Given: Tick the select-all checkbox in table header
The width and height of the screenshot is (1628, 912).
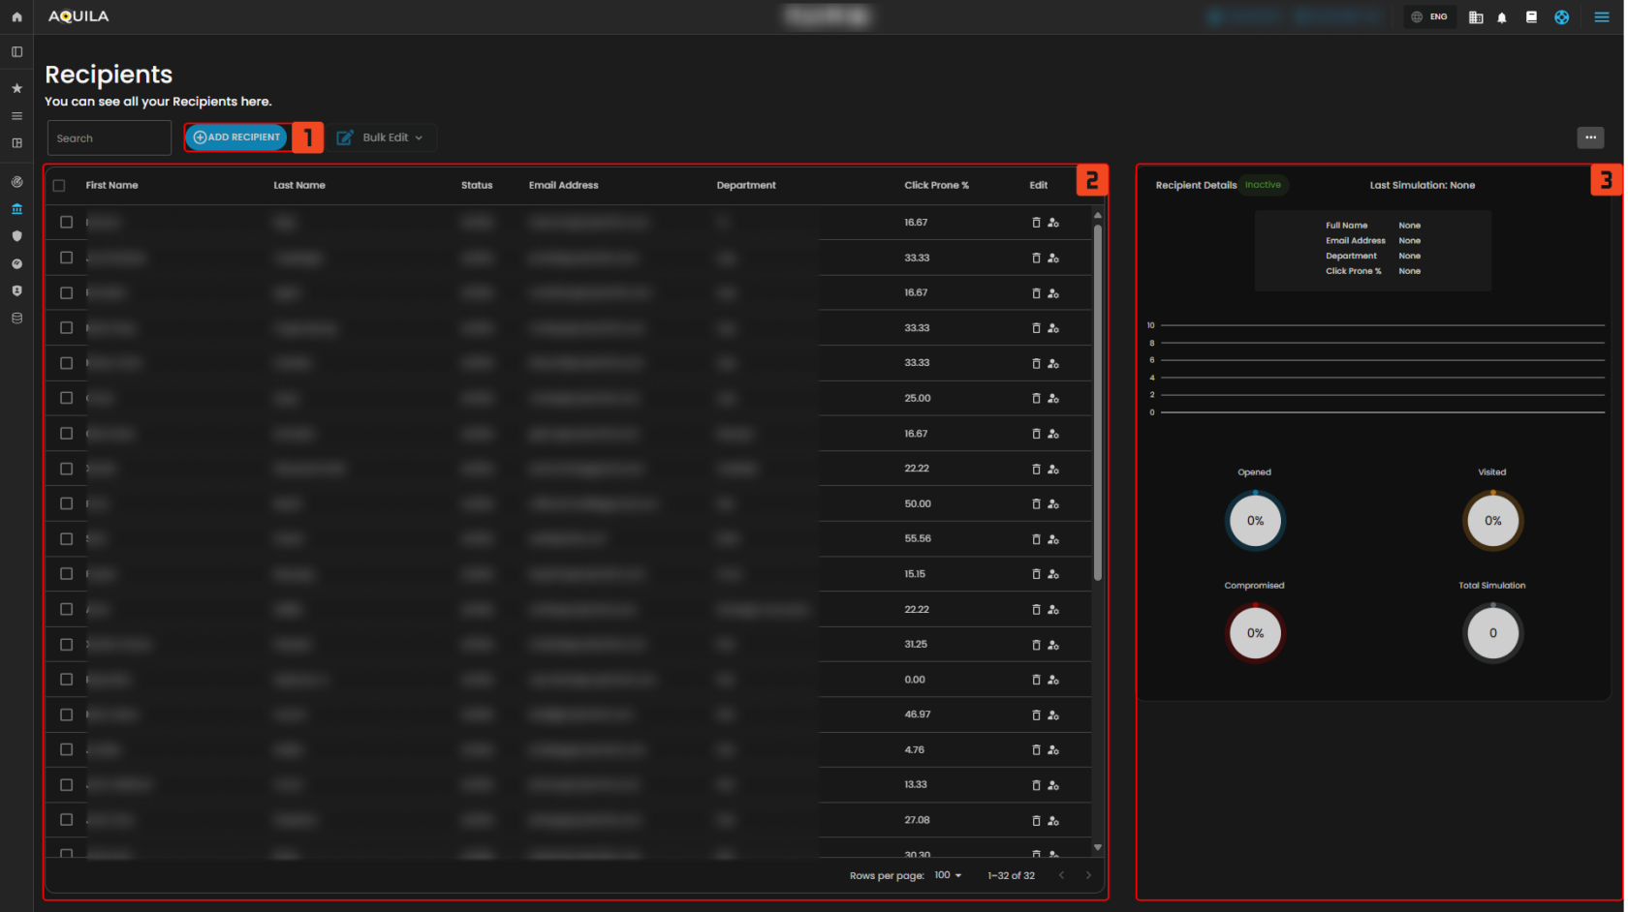Looking at the screenshot, I should pyautogui.click(x=59, y=186).
